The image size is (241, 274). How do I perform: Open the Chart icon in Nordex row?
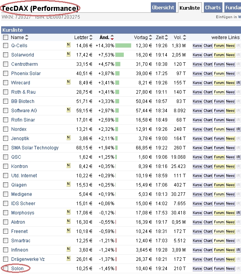[x=208, y=129]
